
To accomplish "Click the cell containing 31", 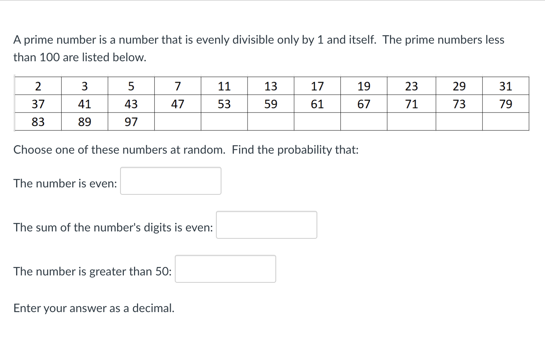I will [506, 86].
